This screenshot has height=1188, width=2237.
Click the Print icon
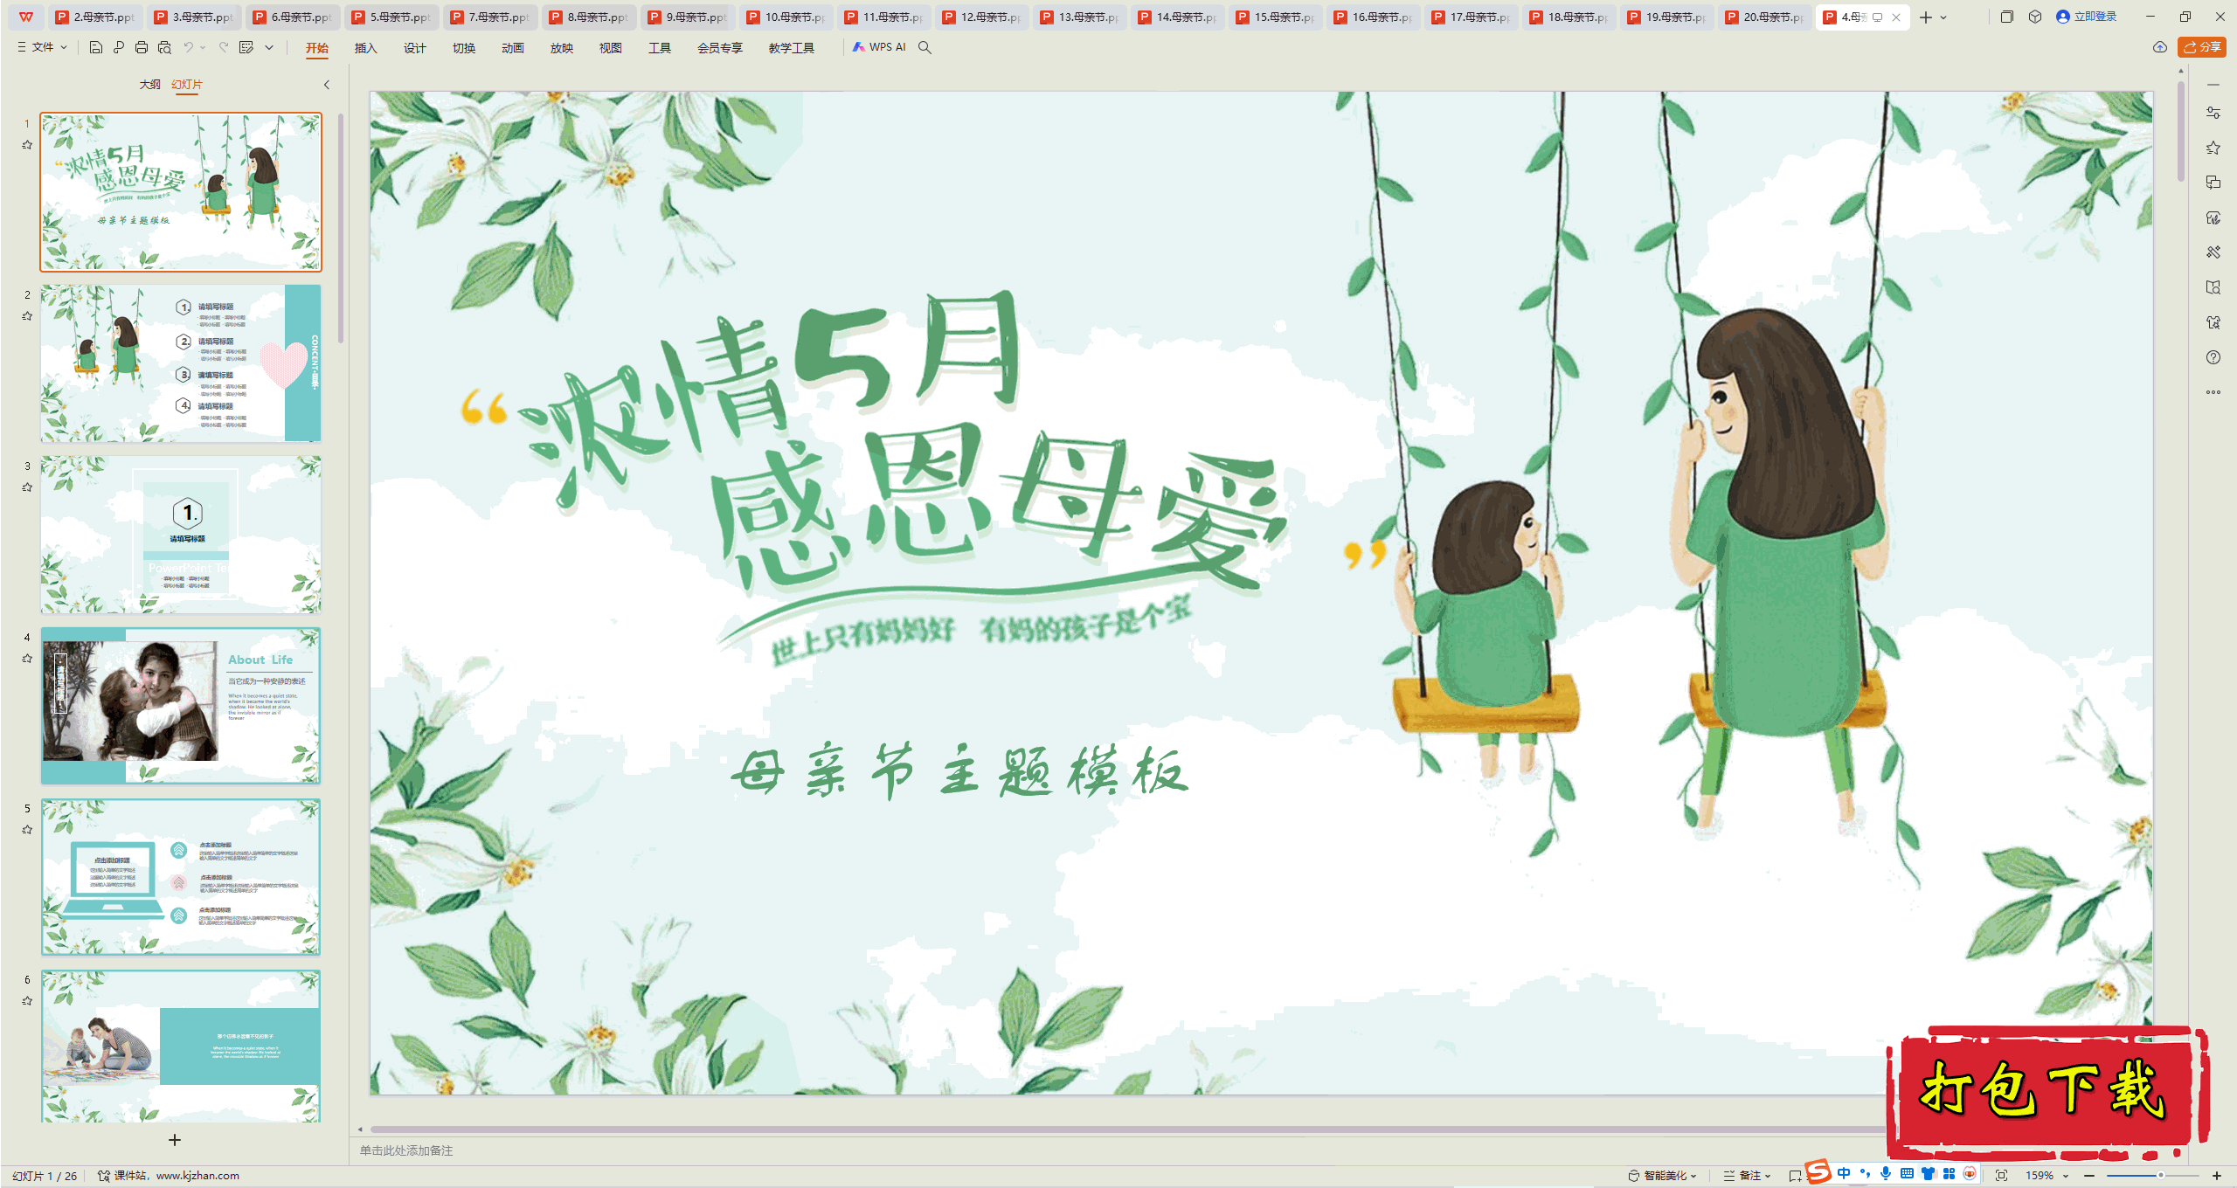142,47
